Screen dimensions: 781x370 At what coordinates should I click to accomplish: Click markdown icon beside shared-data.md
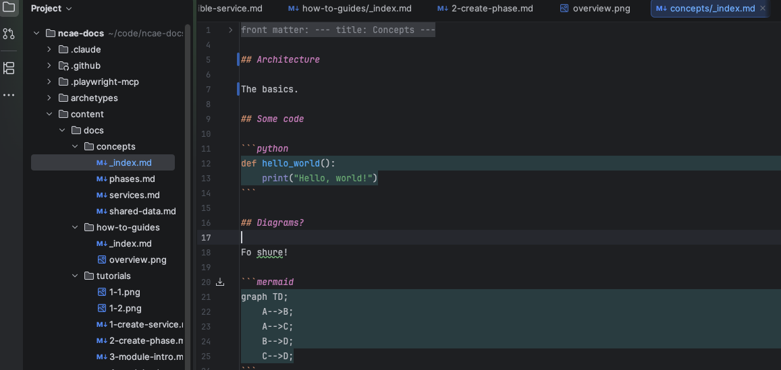click(102, 212)
